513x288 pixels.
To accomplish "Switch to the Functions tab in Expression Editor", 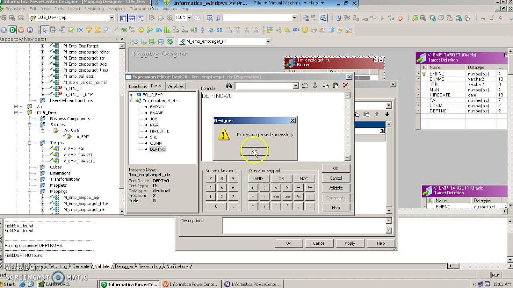I will [138, 86].
